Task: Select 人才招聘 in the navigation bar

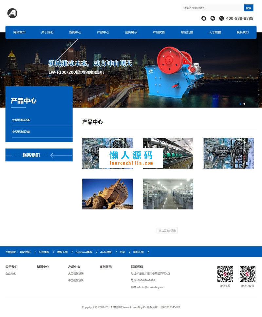Action: [x=215, y=32]
